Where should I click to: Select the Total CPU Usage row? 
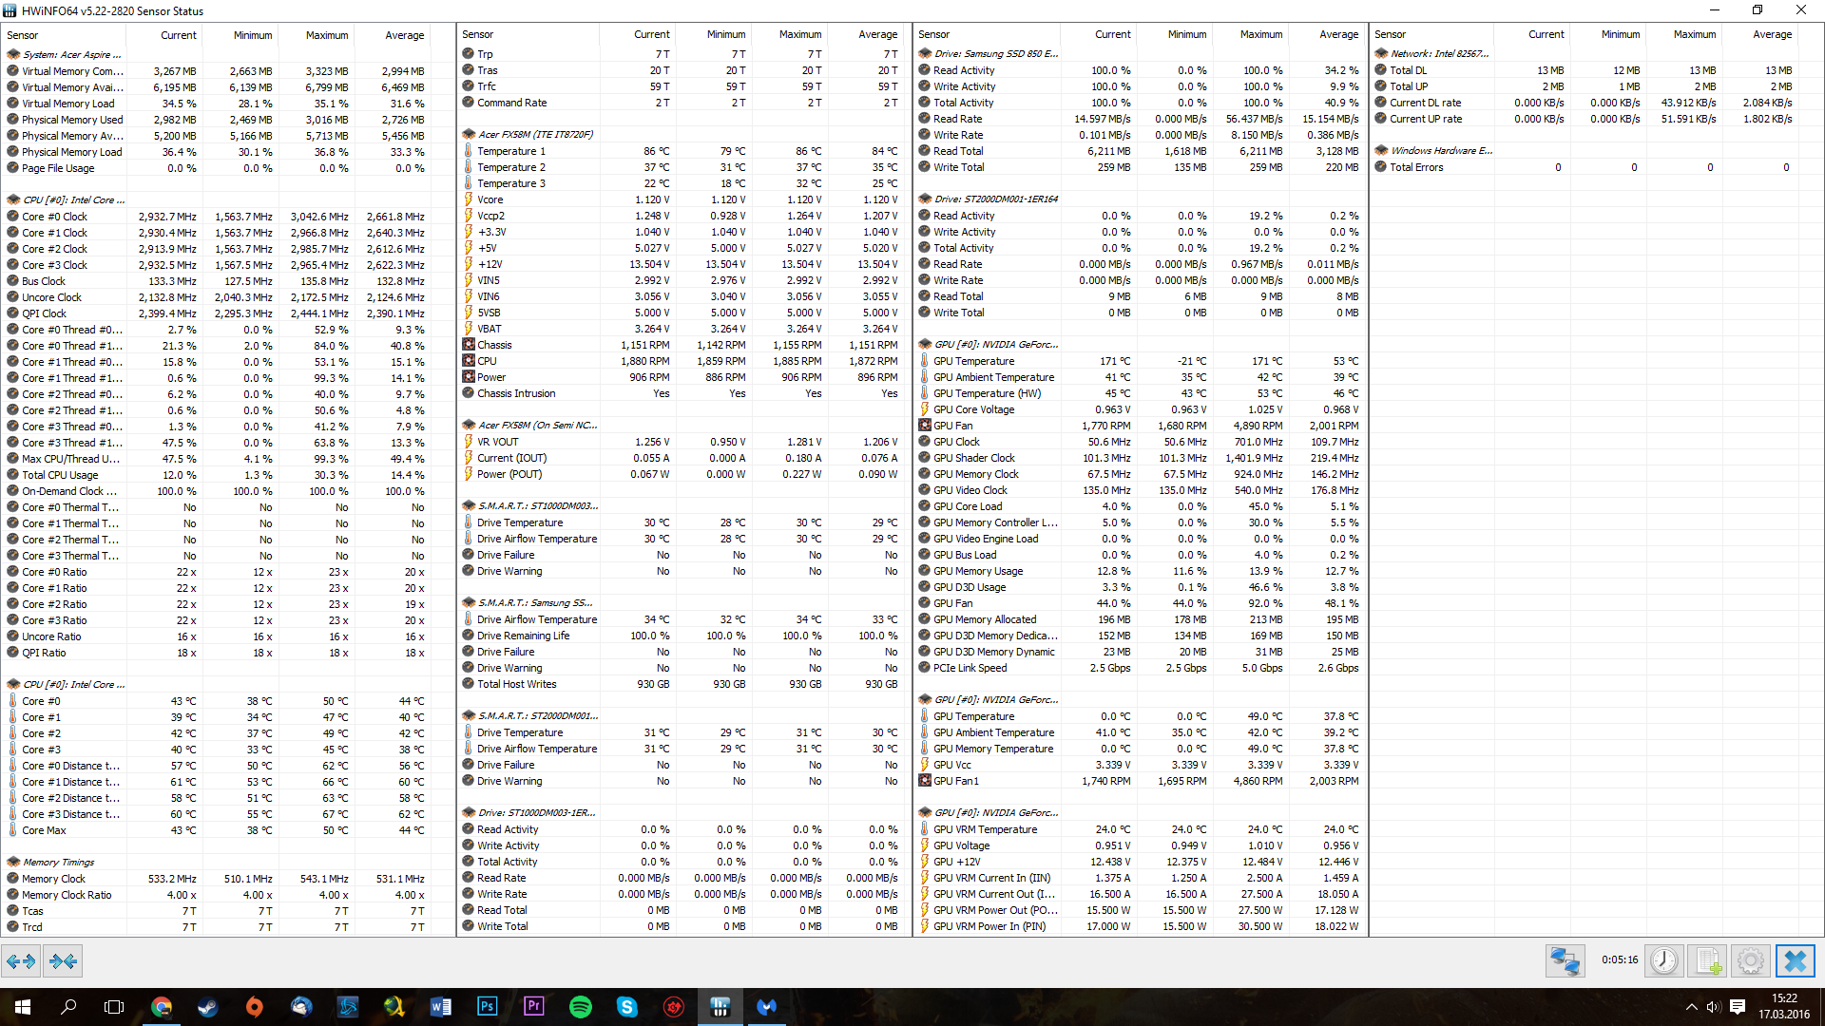pyautogui.click(x=60, y=475)
